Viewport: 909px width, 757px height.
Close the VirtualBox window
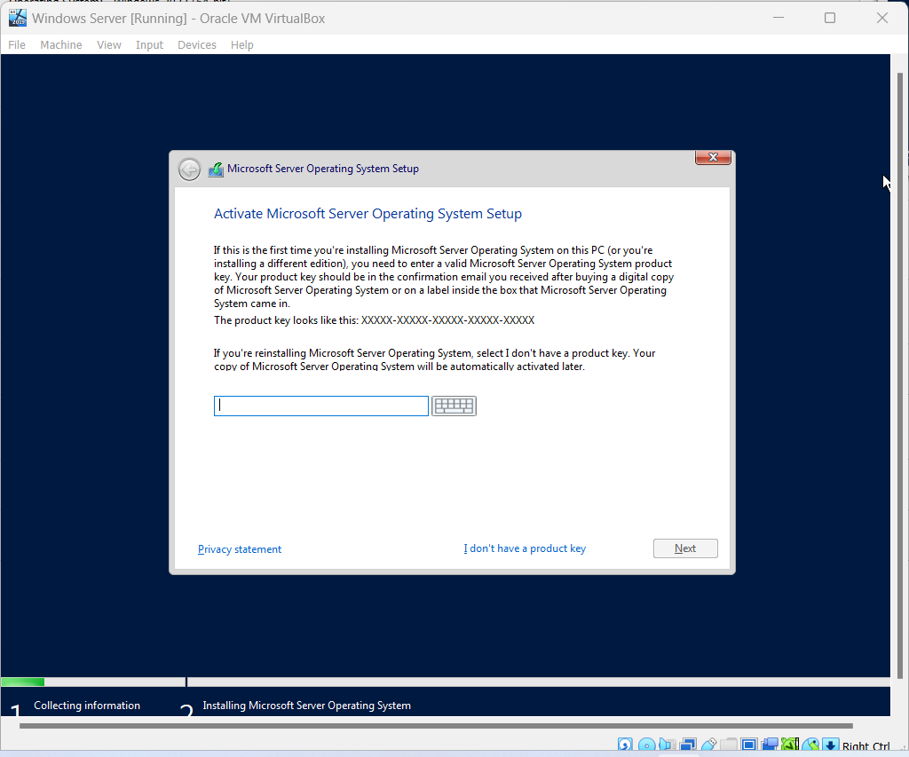[882, 18]
